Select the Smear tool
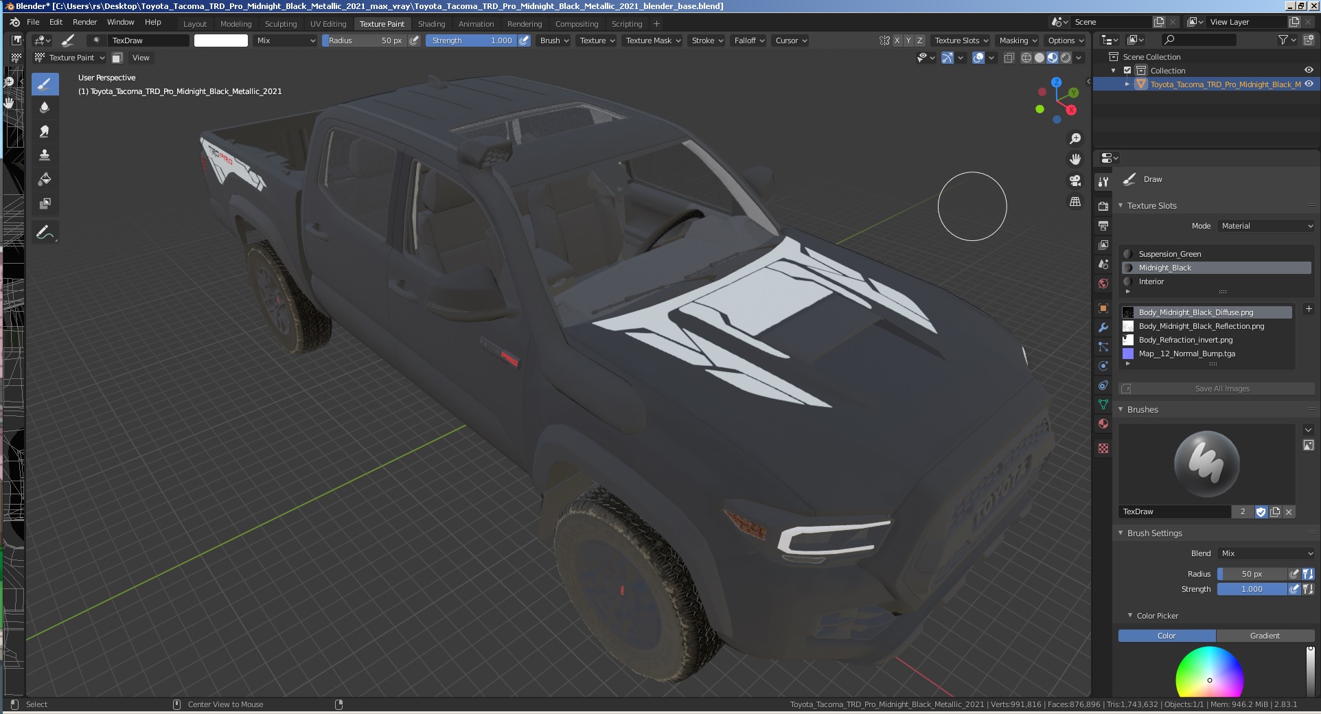 pos(45,131)
